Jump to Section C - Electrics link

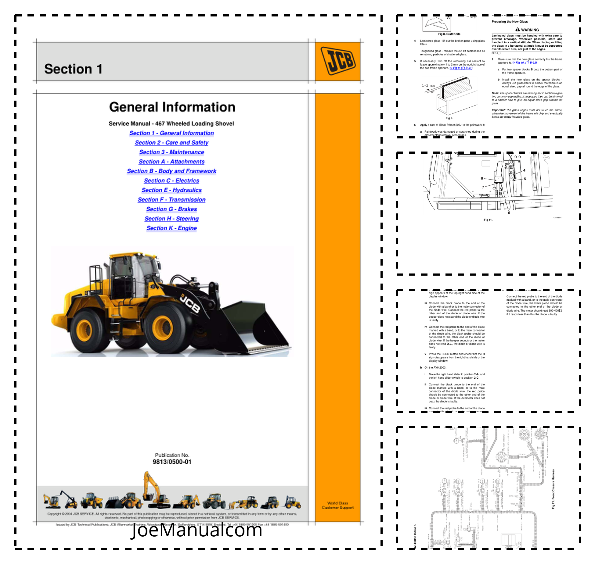pos(171,181)
